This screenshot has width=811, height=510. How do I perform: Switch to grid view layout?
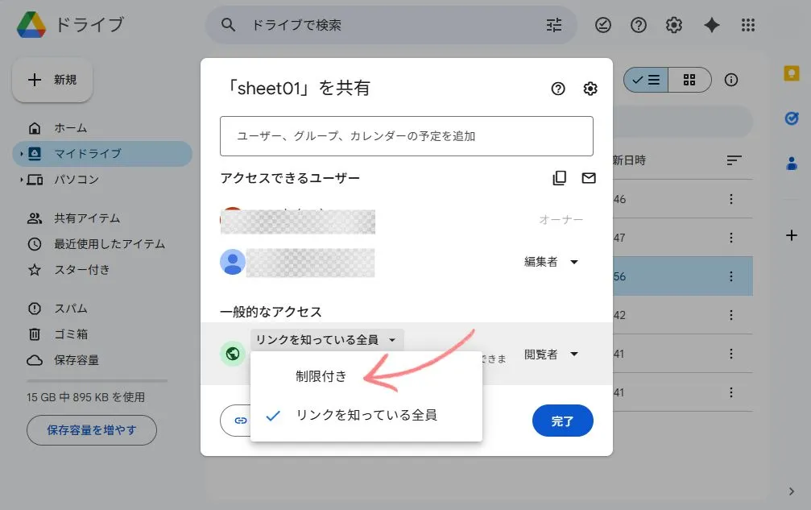point(689,80)
